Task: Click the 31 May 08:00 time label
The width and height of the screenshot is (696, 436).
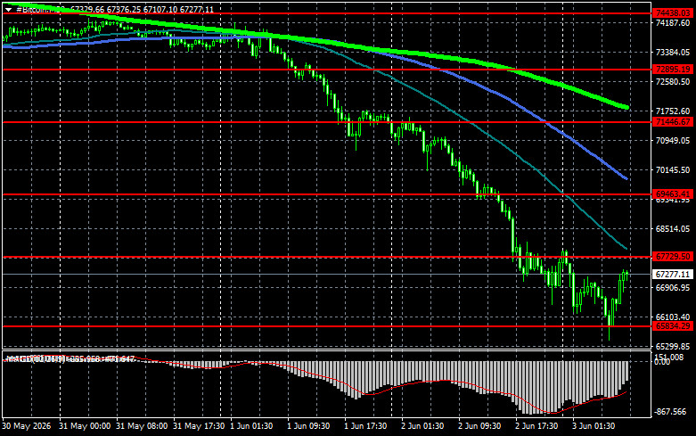Action: coord(142,426)
